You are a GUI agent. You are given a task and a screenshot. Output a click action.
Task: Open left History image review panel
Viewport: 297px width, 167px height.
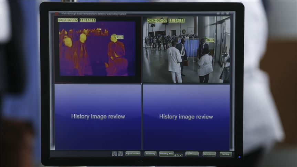[98, 117]
